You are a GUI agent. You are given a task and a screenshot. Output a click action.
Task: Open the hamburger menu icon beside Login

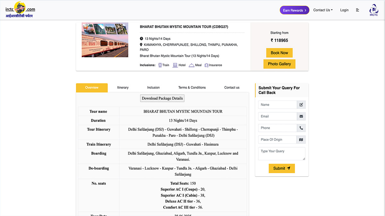(358, 10)
